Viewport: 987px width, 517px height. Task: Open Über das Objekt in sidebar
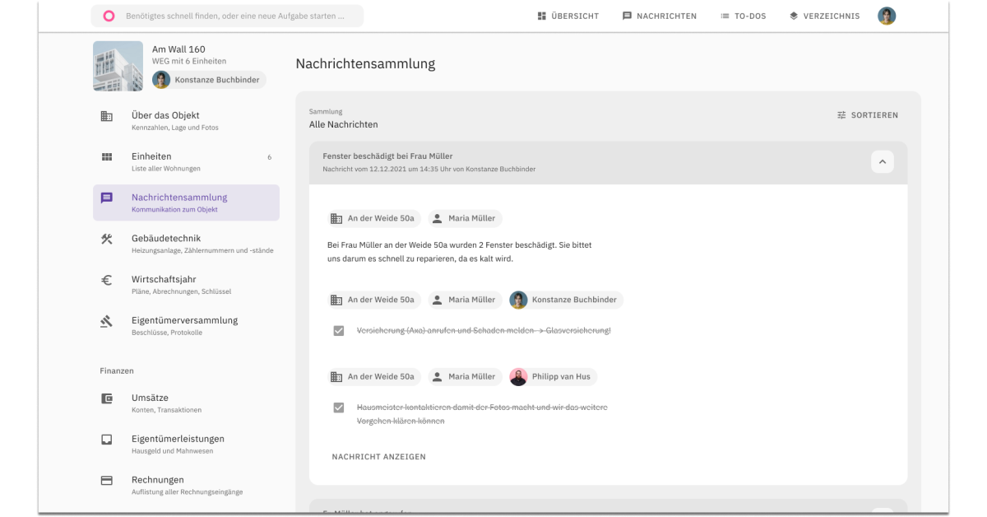point(186,120)
